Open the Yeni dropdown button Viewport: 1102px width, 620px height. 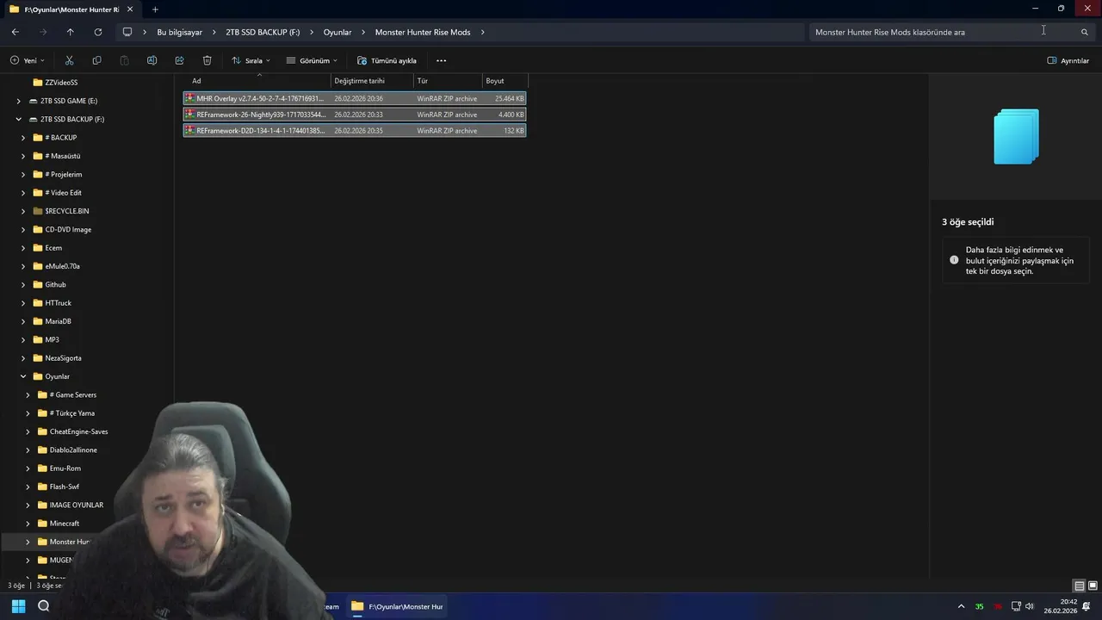pyautogui.click(x=28, y=60)
